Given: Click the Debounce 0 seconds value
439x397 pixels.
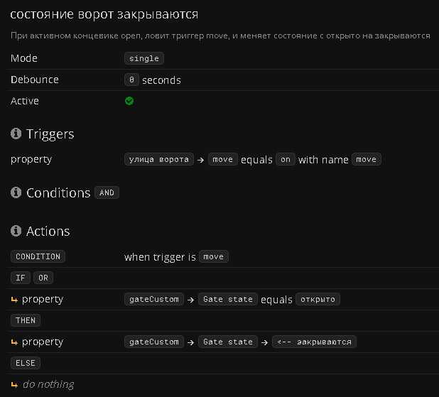Looking at the screenshot, I should [x=131, y=80].
